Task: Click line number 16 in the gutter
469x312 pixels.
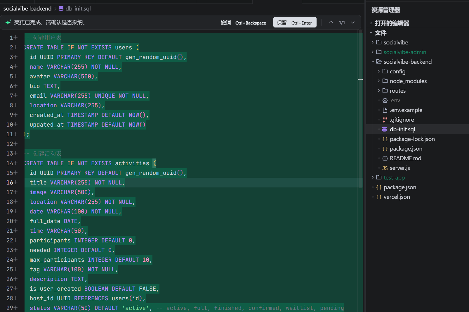Action: (x=10, y=182)
